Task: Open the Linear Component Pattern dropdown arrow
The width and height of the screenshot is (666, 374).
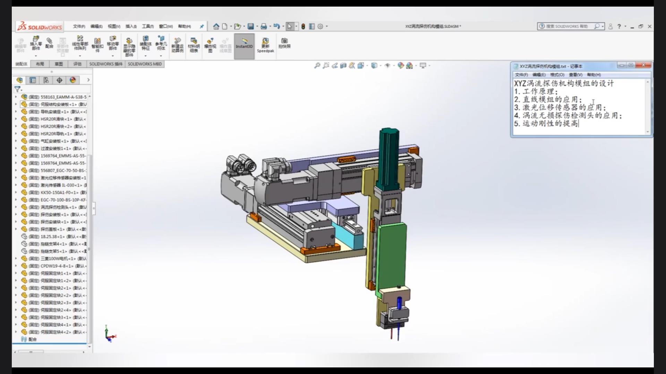Action: [80, 56]
